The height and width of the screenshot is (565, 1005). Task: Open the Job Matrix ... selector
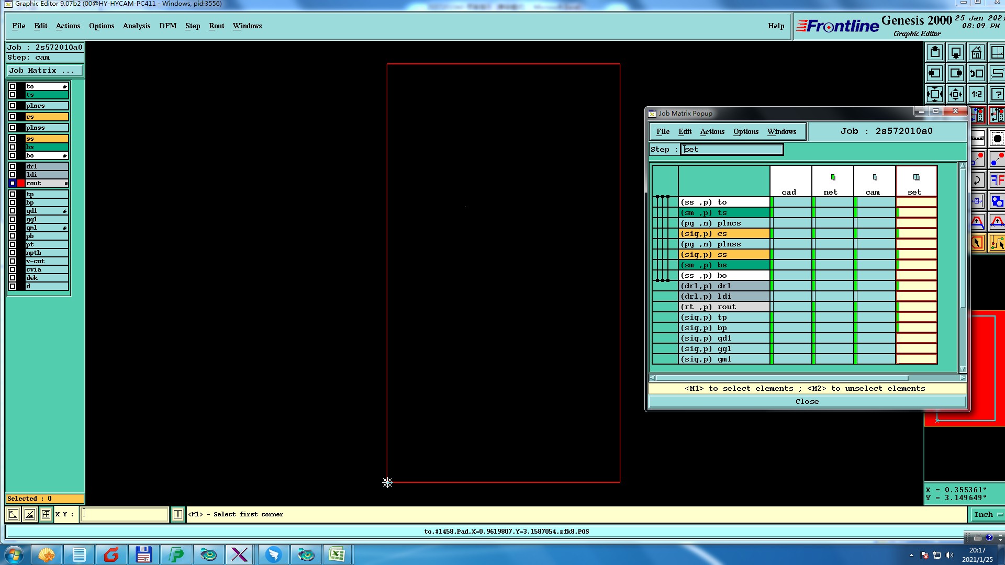(44, 71)
